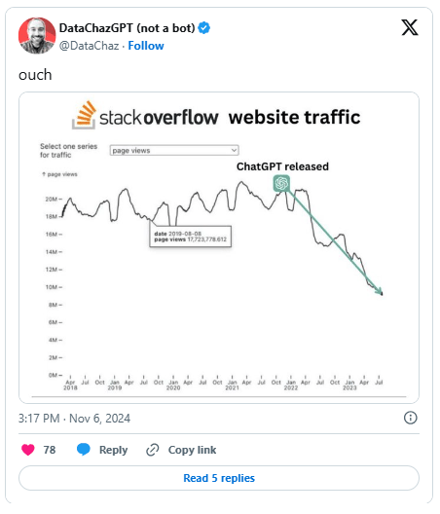Viewport: 440px width, 514px height.
Task: Click the dropdown chevron arrow
Action: click(234, 151)
